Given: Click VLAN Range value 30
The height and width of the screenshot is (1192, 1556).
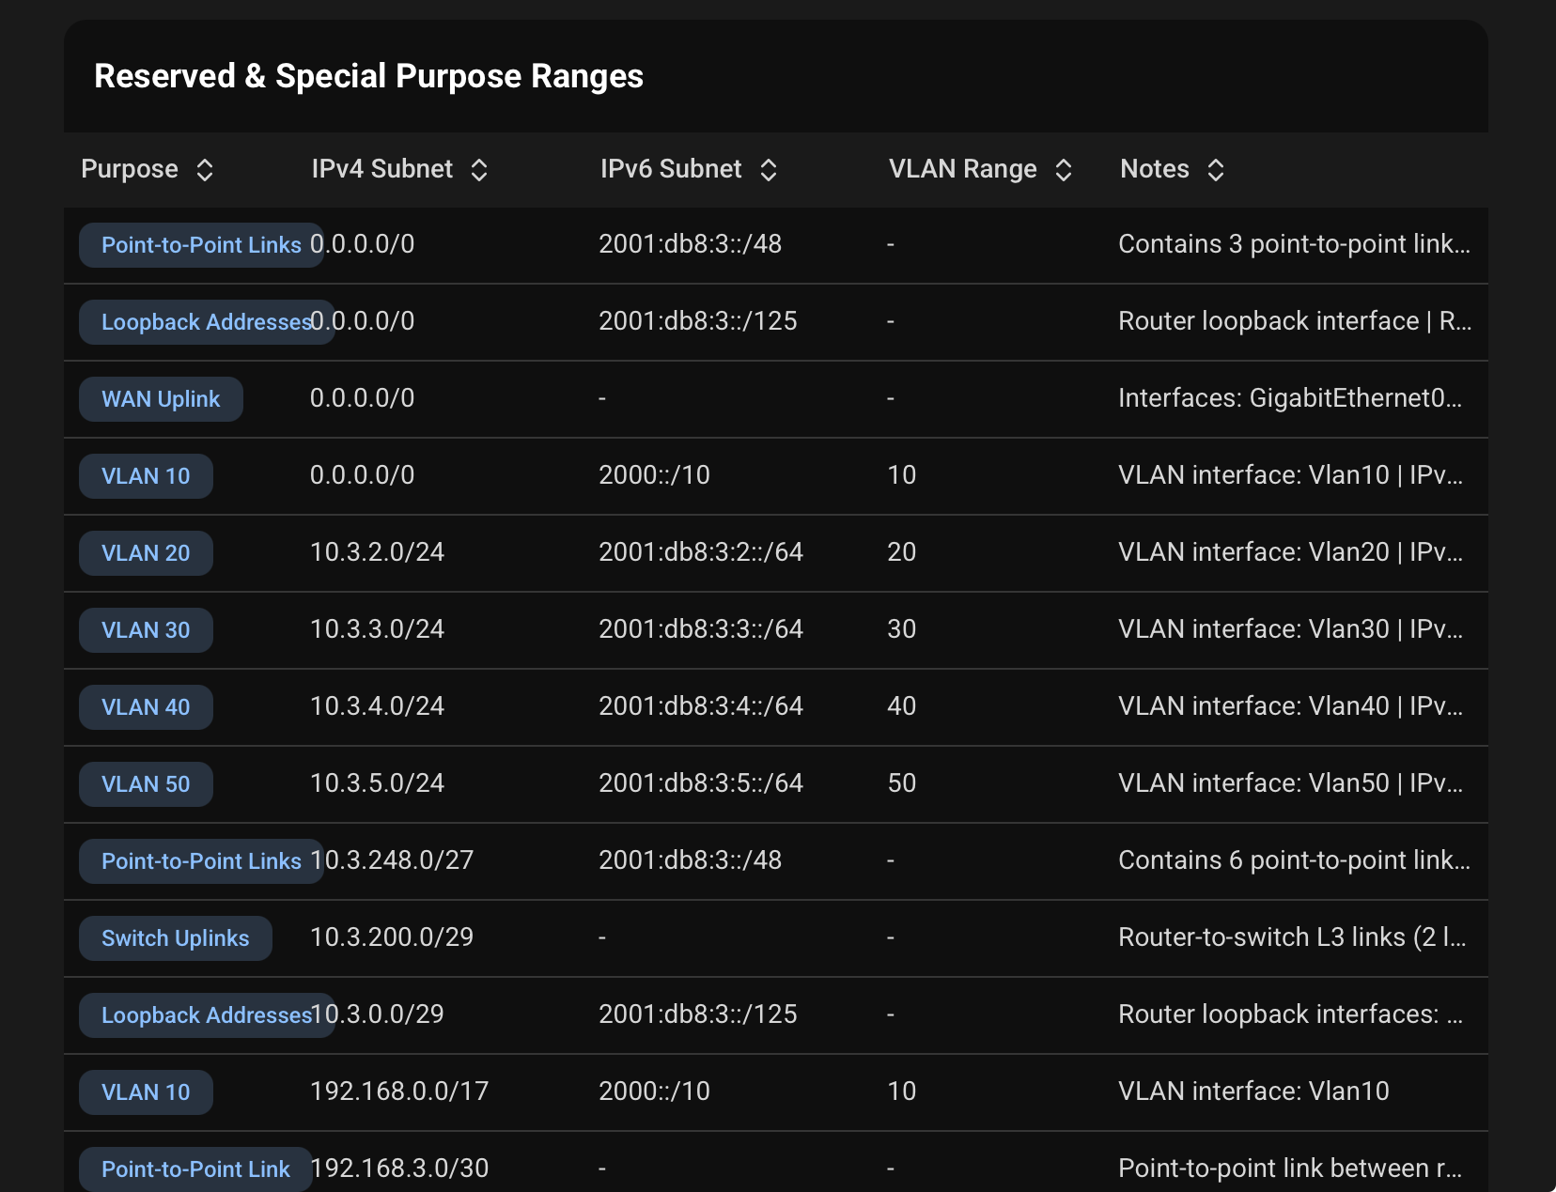Looking at the screenshot, I should [902, 629].
